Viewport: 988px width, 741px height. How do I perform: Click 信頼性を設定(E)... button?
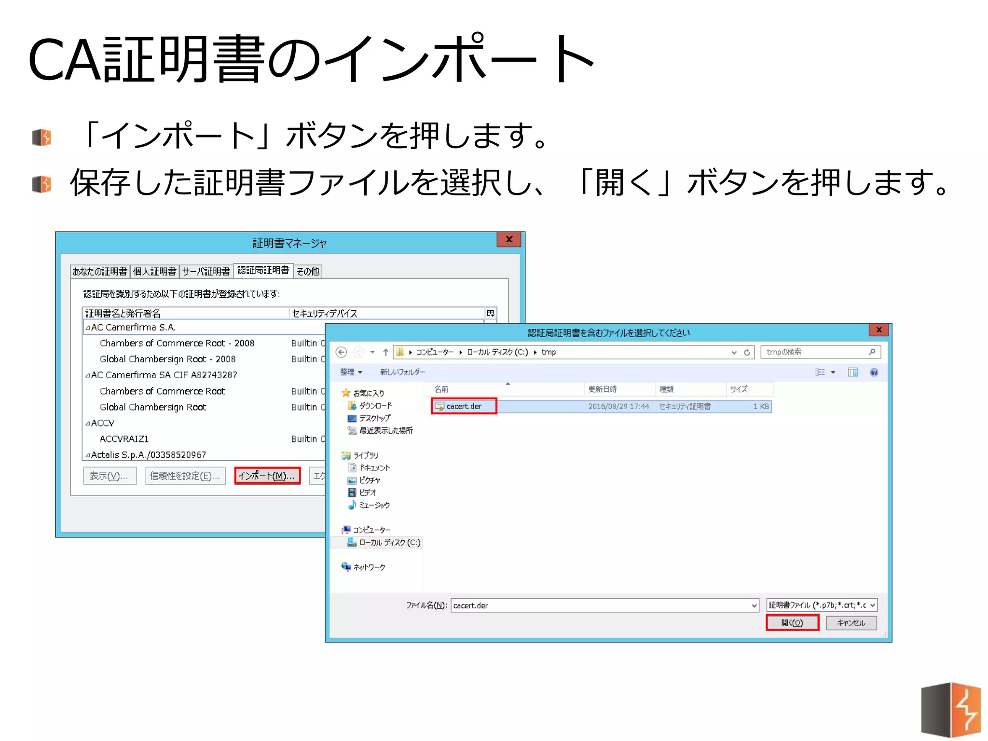(x=185, y=476)
